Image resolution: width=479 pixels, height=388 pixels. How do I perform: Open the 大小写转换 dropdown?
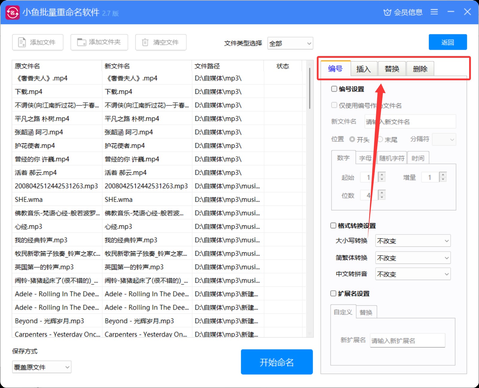coord(412,241)
